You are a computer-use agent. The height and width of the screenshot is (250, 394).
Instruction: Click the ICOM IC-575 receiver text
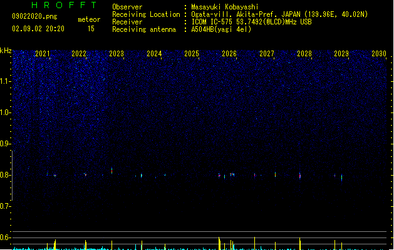251,22
